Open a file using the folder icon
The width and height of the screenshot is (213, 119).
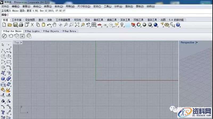pos(10,25)
